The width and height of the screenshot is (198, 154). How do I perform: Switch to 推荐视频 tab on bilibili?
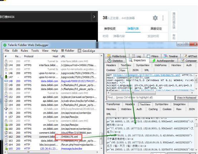(110, 29)
